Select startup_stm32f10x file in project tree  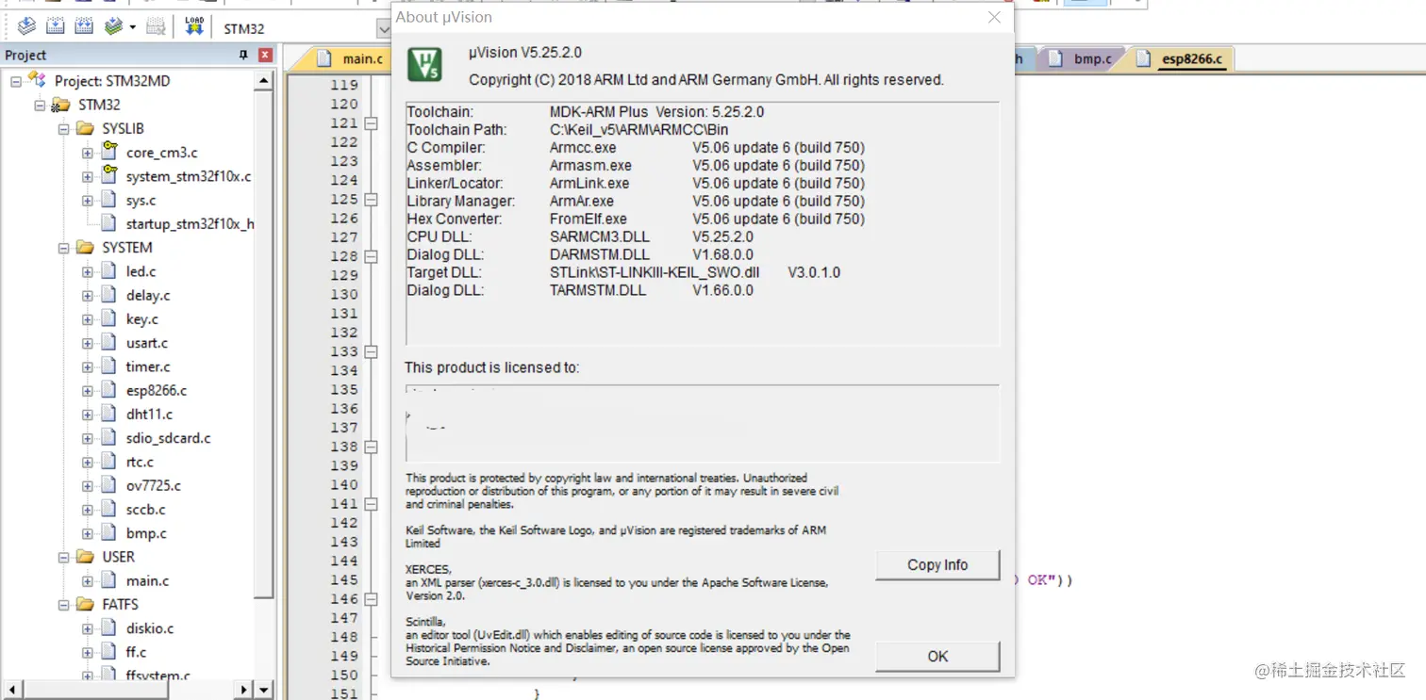(190, 224)
